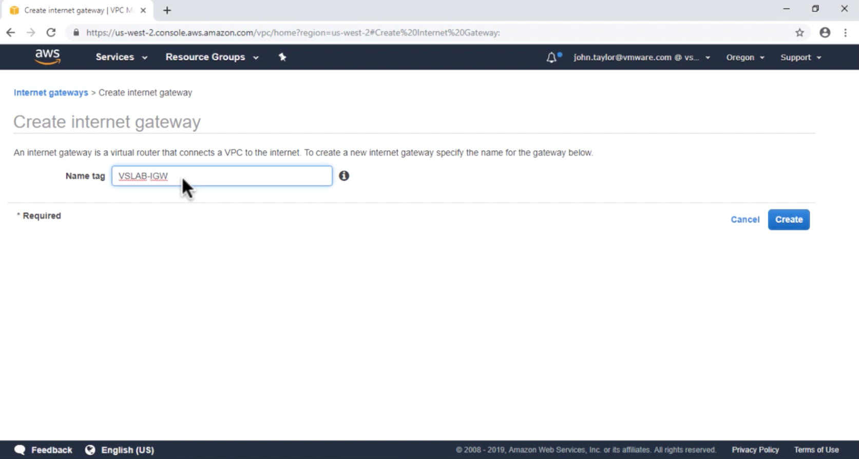The height and width of the screenshot is (459, 859).
Task: Click the copyright notice text in footer
Action: [x=586, y=450]
